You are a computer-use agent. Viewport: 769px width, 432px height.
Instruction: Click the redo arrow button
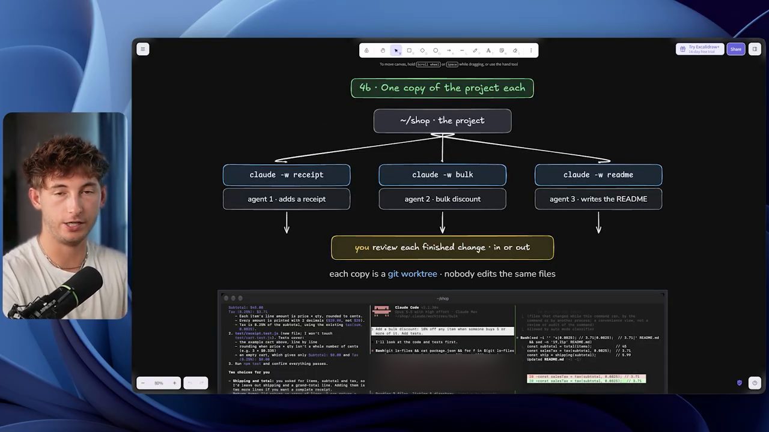pyautogui.click(x=202, y=383)
